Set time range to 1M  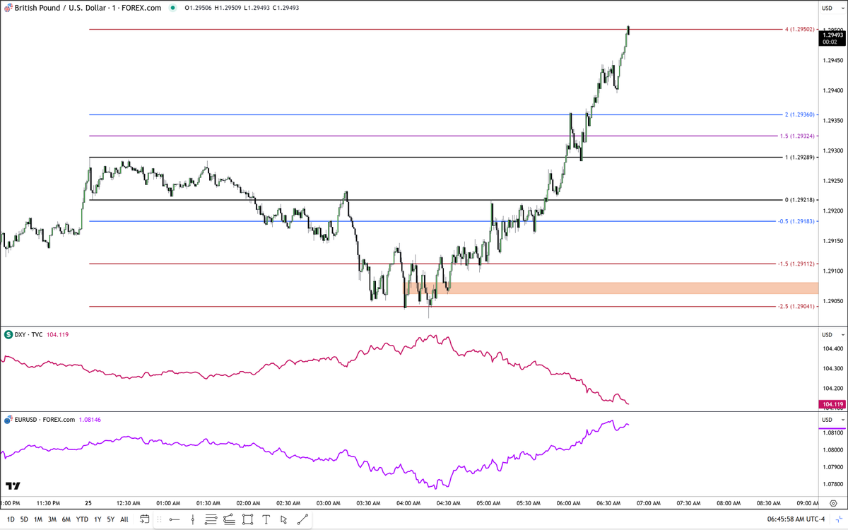[38, 519]
